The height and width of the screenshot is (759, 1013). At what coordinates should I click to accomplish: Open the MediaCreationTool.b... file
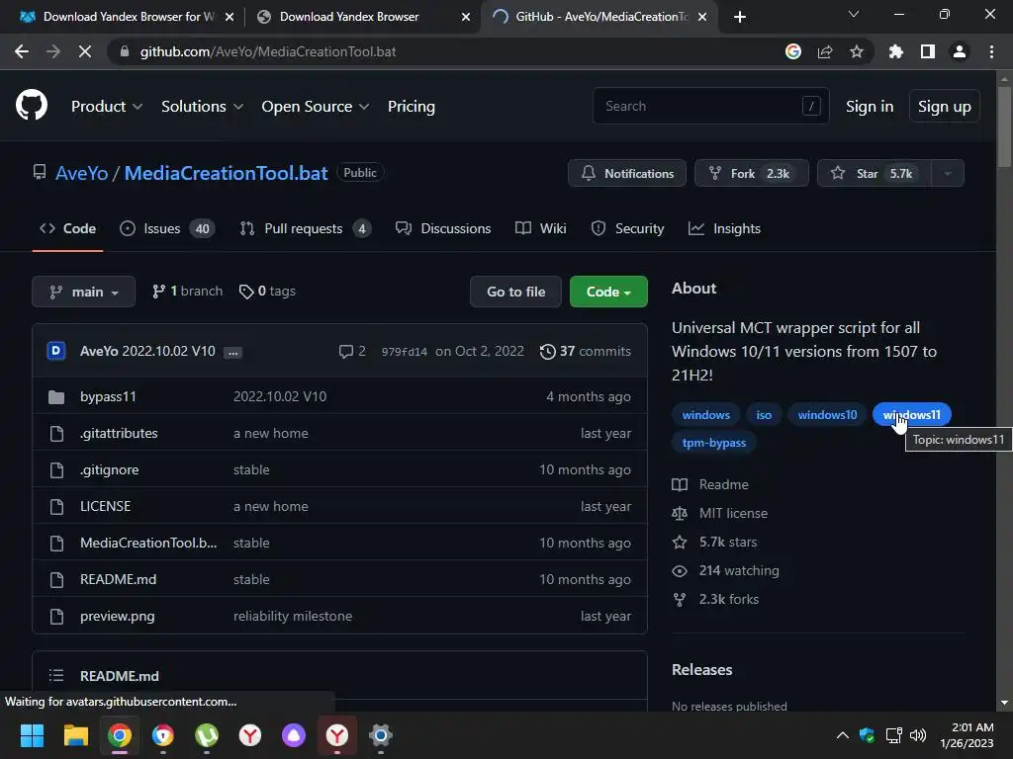(148, 543)
